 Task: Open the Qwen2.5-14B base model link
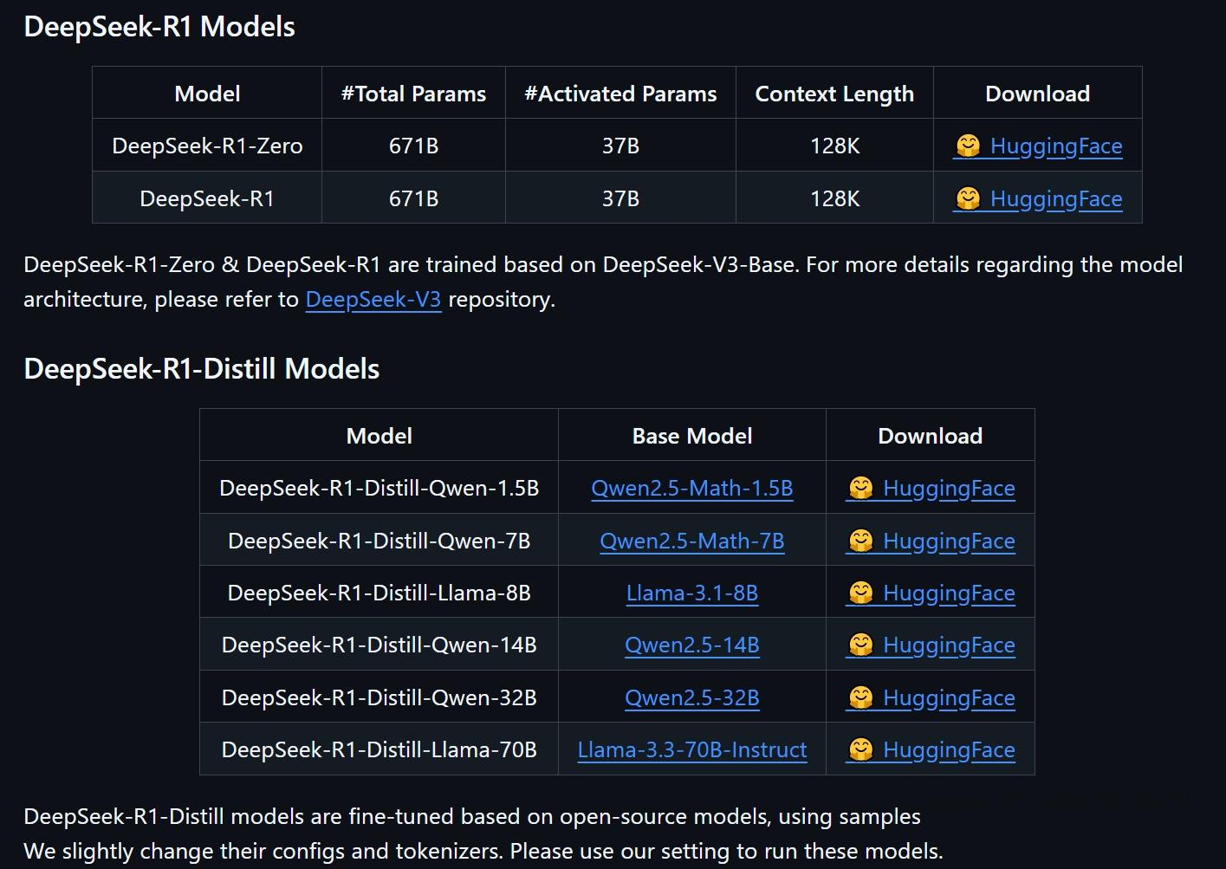tap(692, 645)
